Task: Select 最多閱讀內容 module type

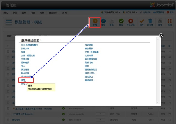Action: pyautogui.click(x=91, y=59)
